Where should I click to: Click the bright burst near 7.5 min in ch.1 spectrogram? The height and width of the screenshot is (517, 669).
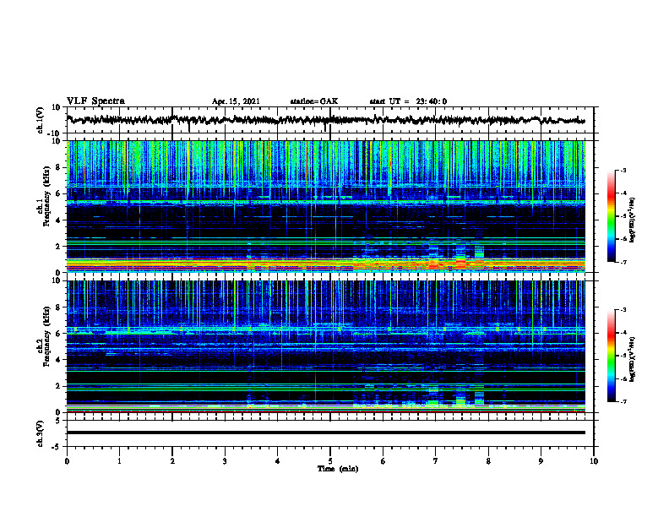(x=461, y=257)
